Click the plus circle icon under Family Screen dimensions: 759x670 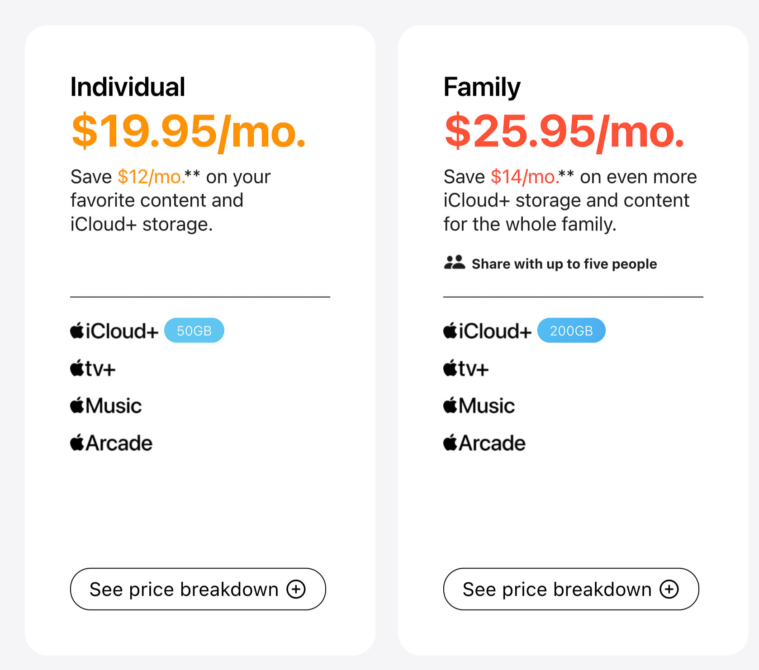point(669,589)
